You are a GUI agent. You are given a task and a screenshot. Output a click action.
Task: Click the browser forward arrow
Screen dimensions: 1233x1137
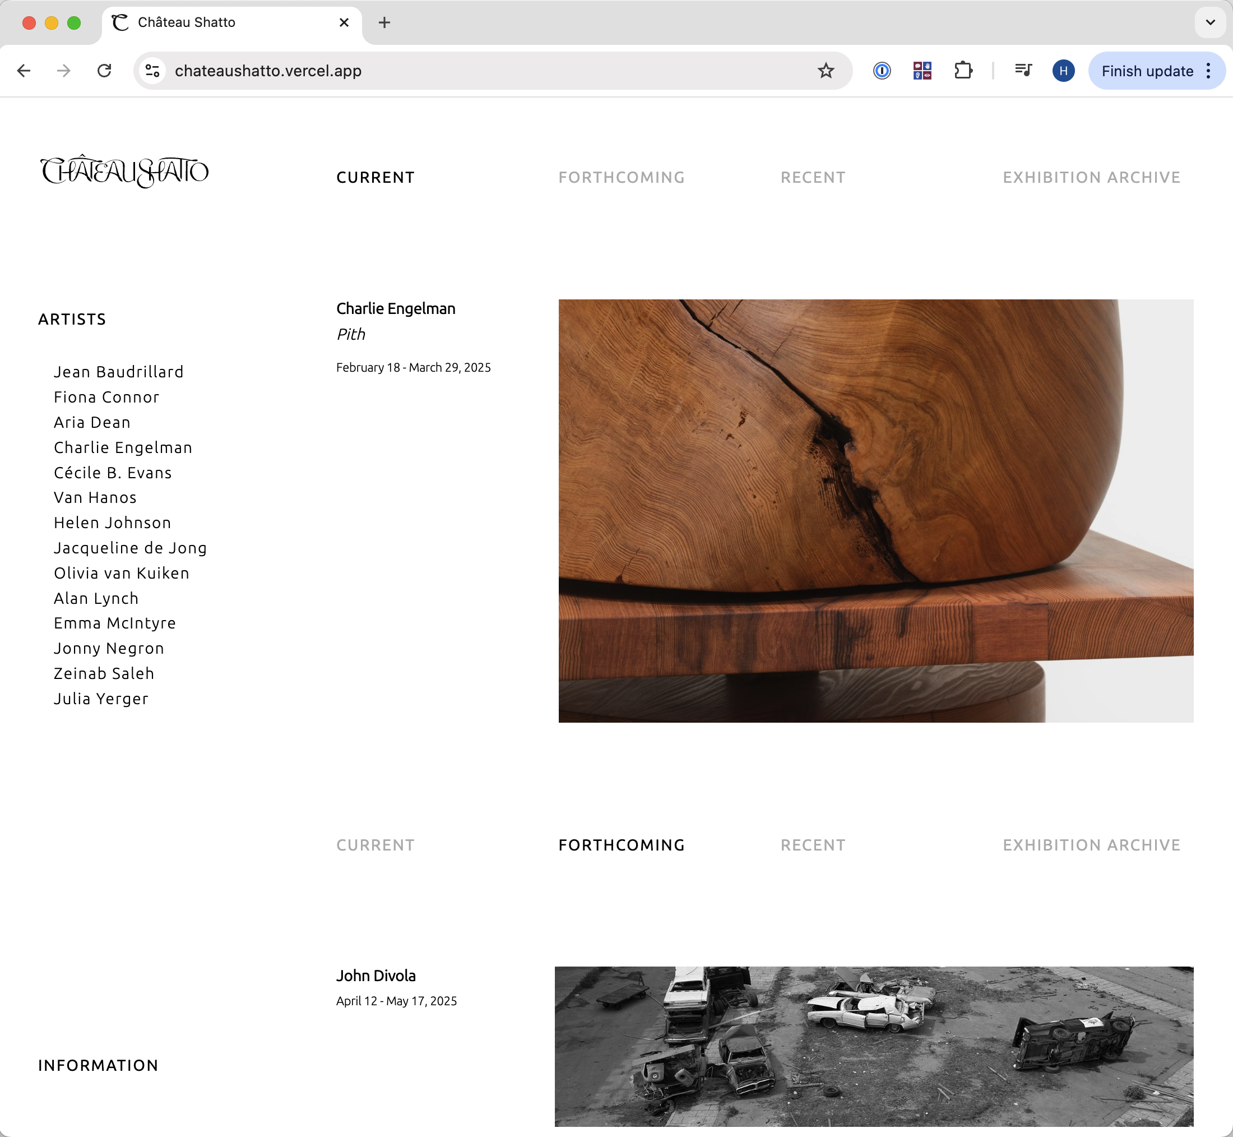63,71
